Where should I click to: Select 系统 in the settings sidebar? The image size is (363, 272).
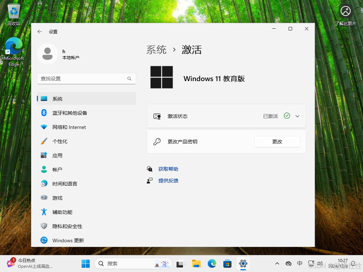[86, 99]
